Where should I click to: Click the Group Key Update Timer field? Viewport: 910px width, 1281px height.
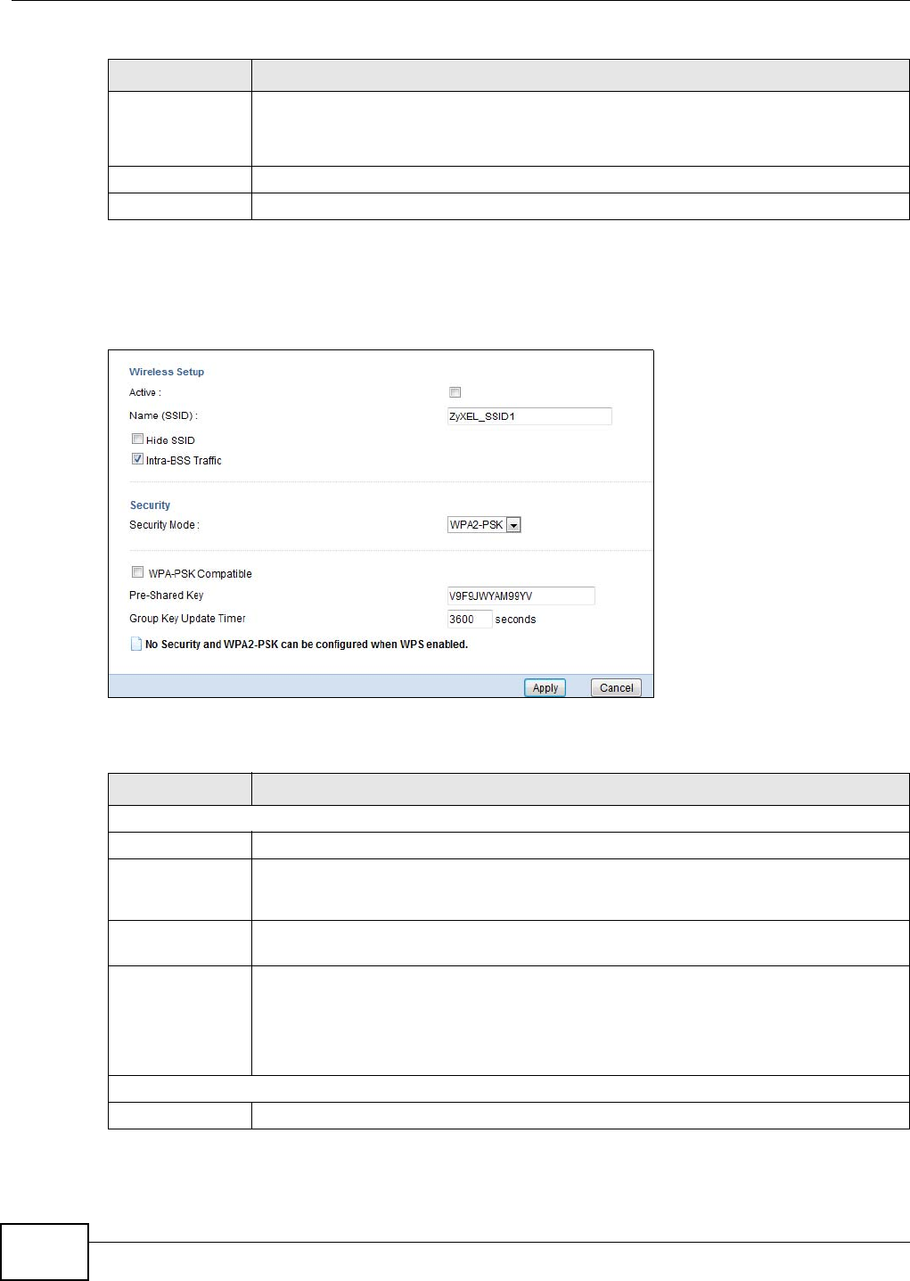[x=470, y=619]
